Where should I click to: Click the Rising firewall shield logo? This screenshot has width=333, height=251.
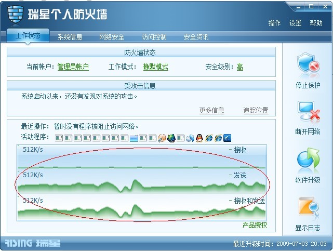click(15, 14)
